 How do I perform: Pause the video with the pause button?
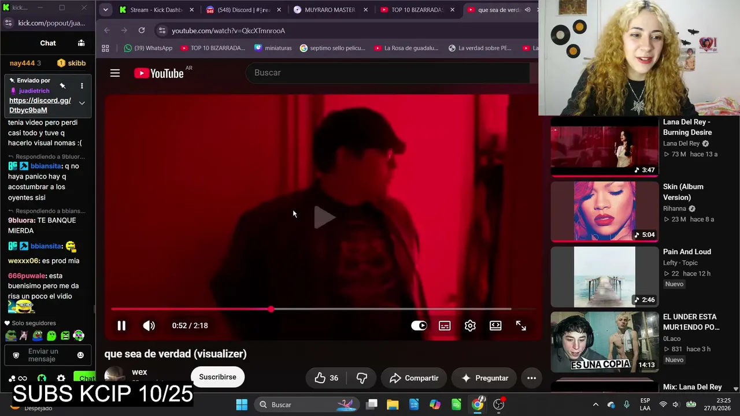[x=121, y=326]
